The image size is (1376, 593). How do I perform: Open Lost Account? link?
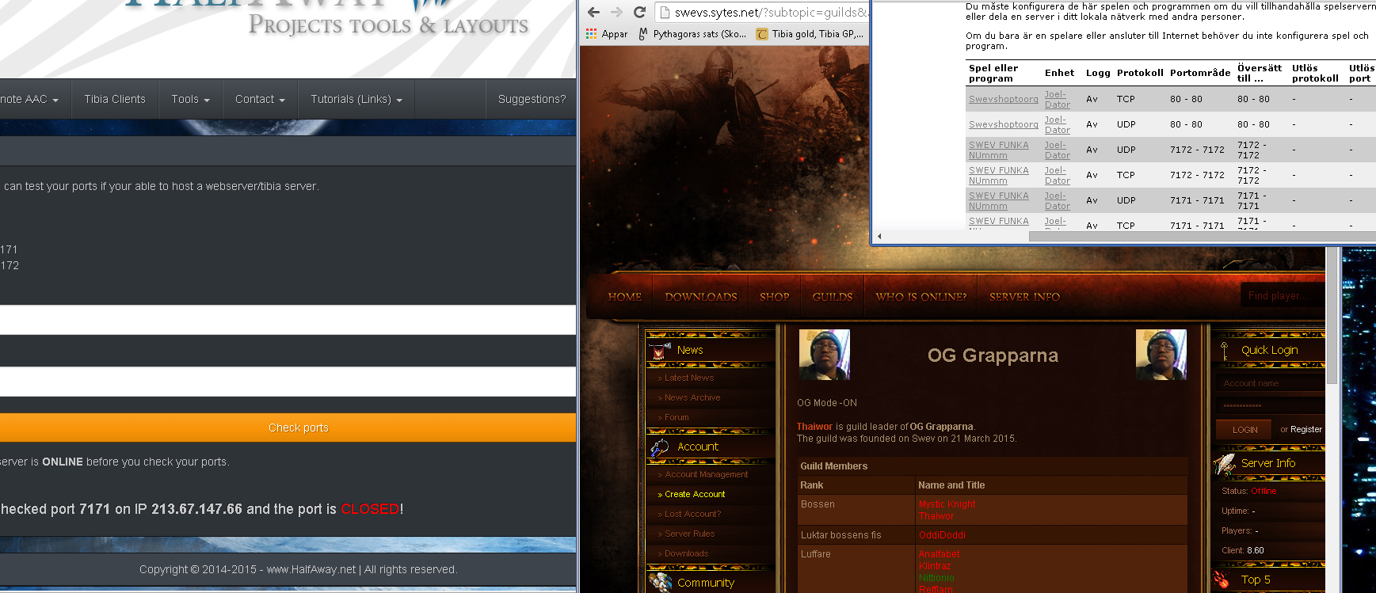pos(692,514)
